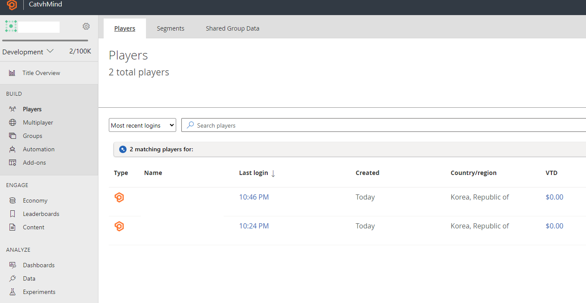Screen dimensions: 586x303
Task: Click Today in the 10:24 PM row
Action: tap(365, 226)
